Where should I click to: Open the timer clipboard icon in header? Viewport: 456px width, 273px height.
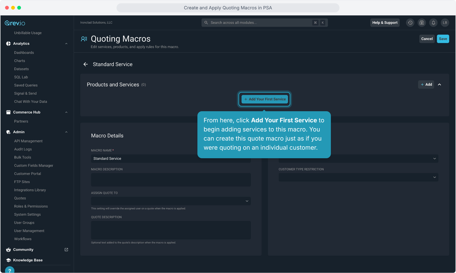[x=422, y=23]
